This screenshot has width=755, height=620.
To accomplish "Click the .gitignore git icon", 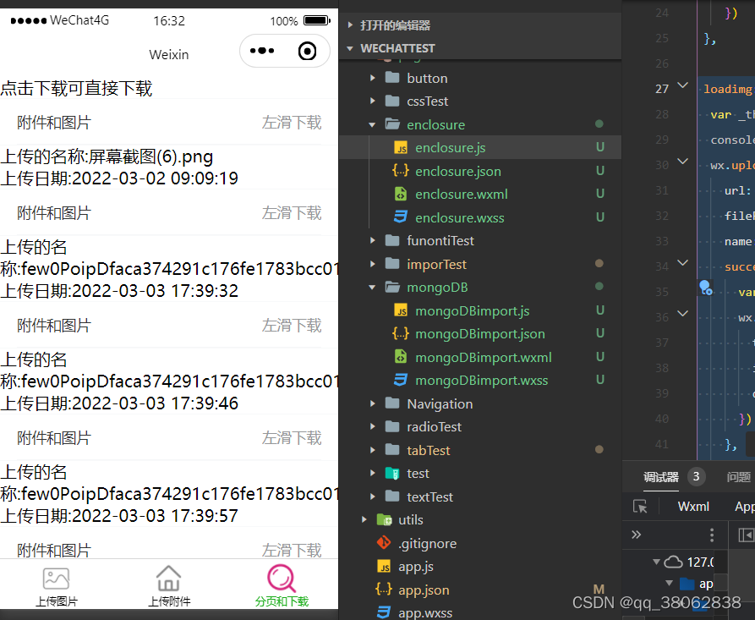I will 384,543.
